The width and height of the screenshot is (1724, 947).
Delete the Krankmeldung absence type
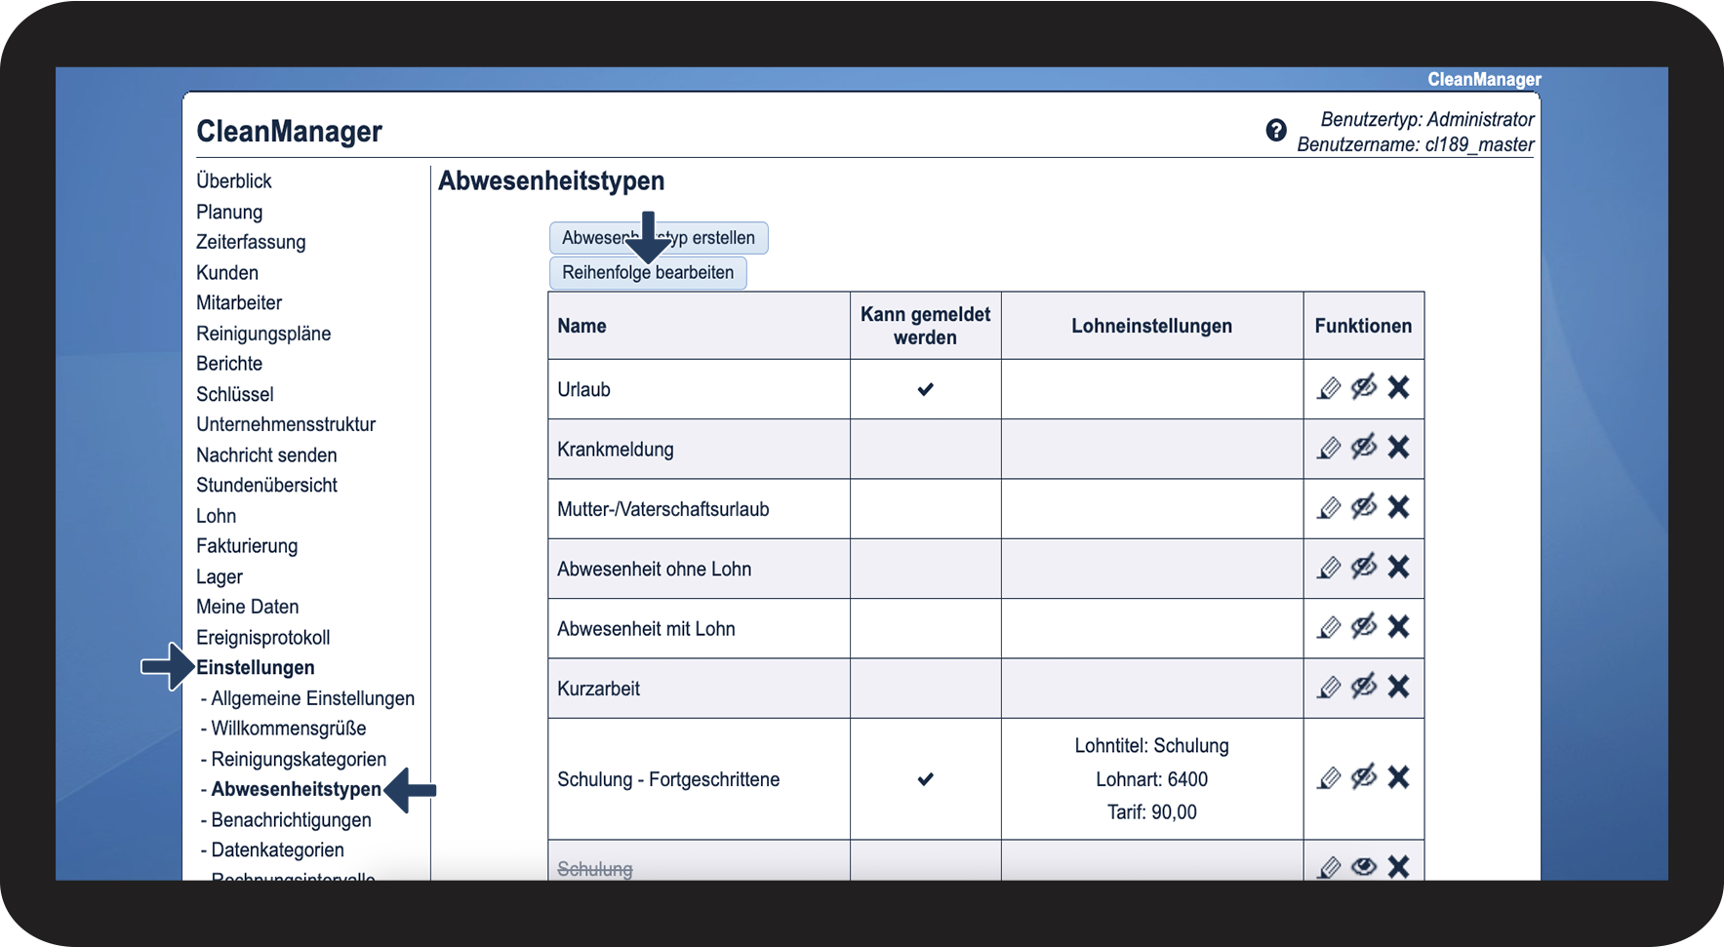coord(1398,448)
